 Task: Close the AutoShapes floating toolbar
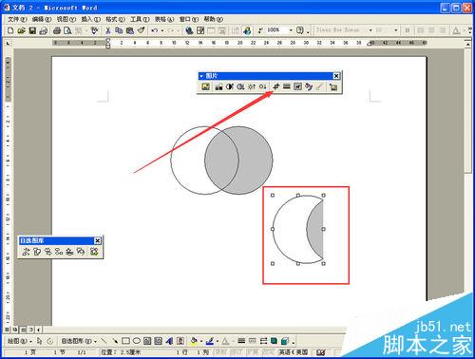98,241
